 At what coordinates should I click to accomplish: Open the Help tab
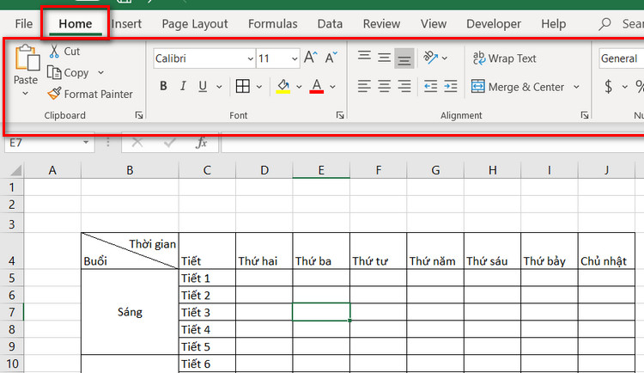point(553,24)
